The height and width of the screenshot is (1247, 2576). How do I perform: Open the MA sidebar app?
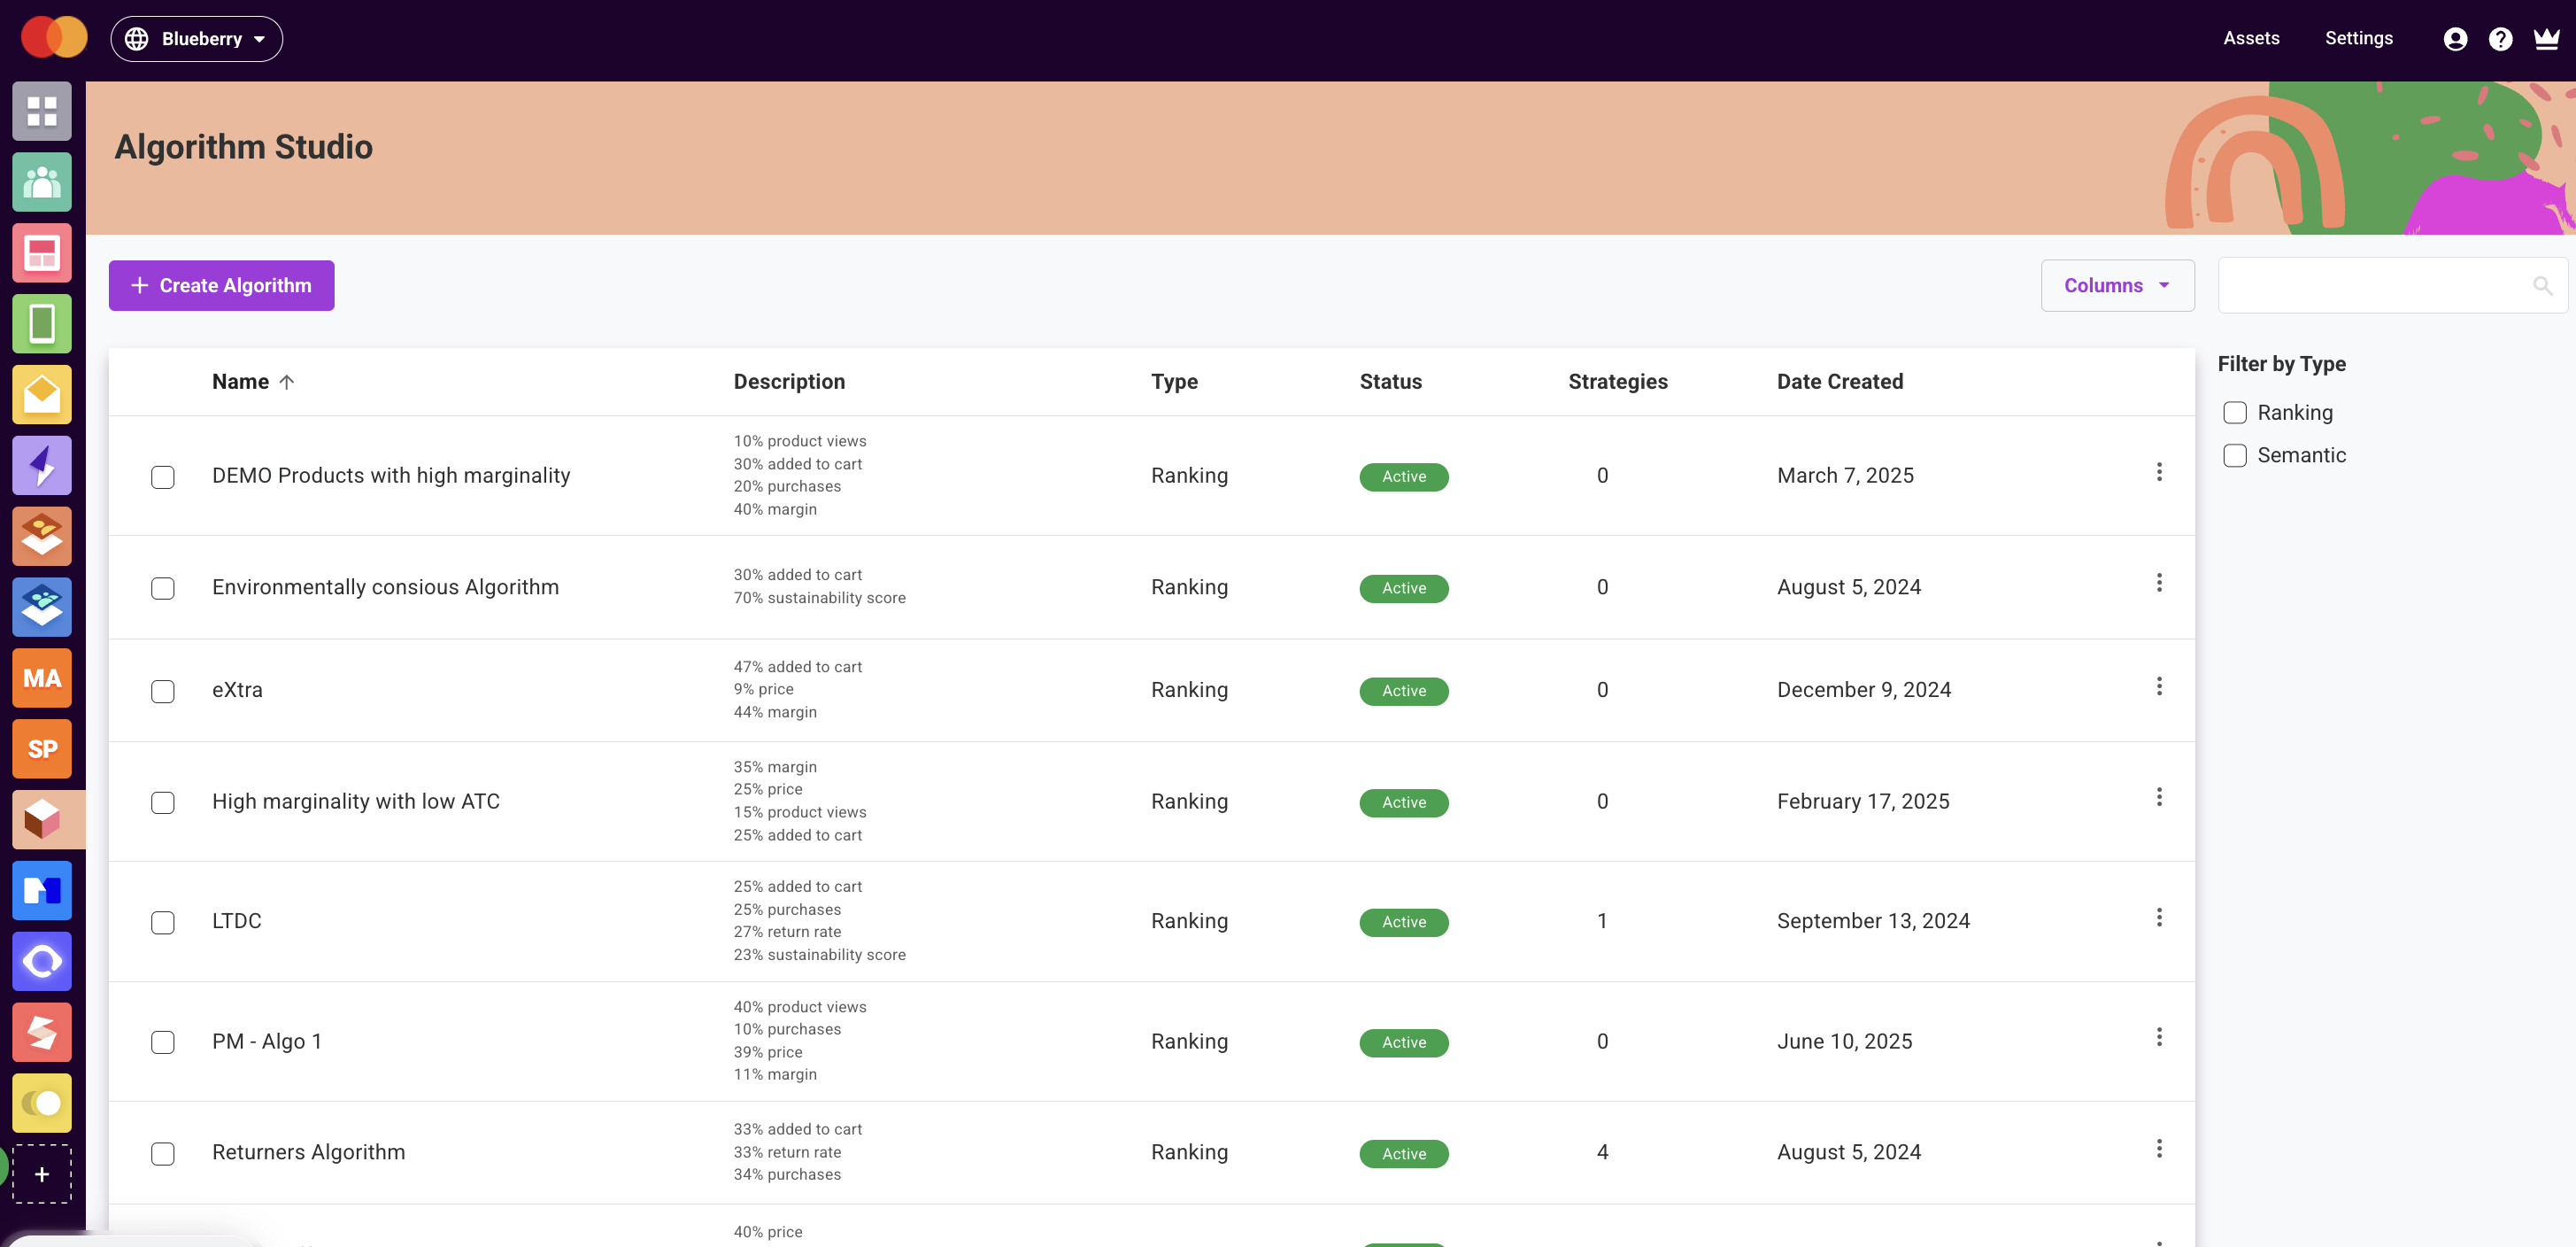coord(42,678)
